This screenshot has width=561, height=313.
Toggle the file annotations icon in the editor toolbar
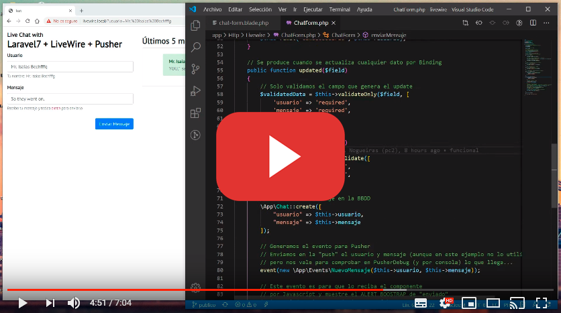point(519,23)
